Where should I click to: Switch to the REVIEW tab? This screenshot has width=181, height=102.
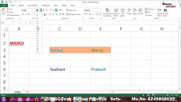[64, 6]
